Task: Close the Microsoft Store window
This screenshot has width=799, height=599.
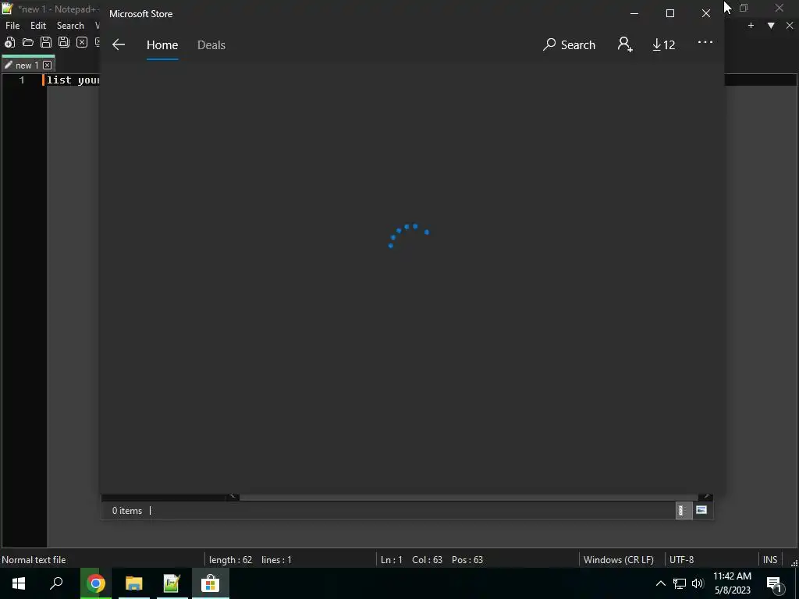Action: pos(705,14)
